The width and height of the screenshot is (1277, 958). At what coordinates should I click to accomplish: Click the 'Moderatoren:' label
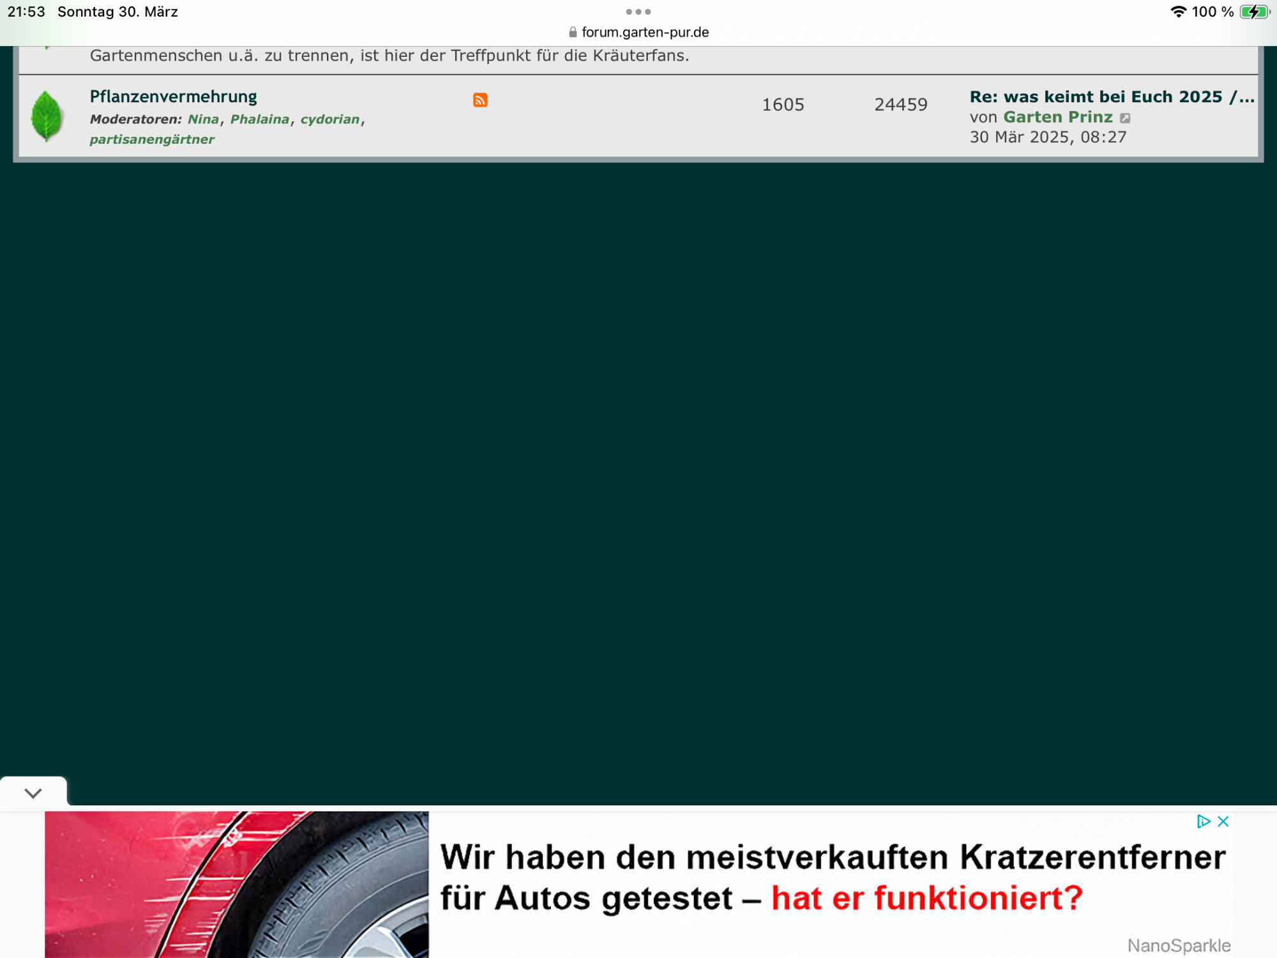[136, 119]
